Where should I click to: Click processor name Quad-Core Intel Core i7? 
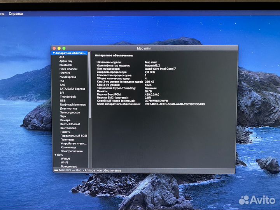tap(160, 69)
